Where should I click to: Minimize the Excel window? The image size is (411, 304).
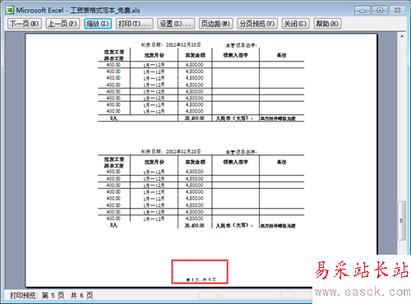363,11
